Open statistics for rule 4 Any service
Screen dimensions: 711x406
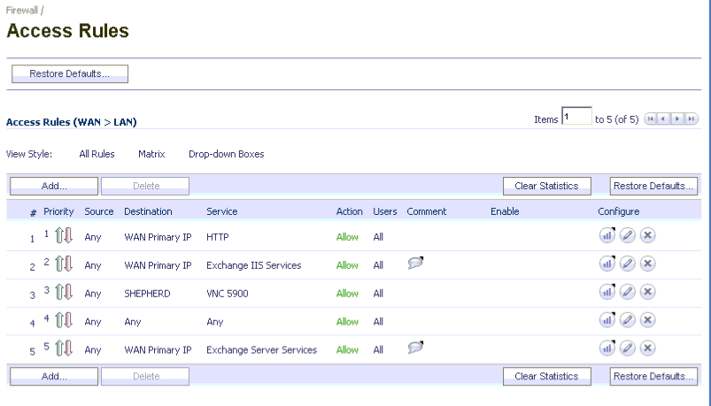tap(607, 319)
